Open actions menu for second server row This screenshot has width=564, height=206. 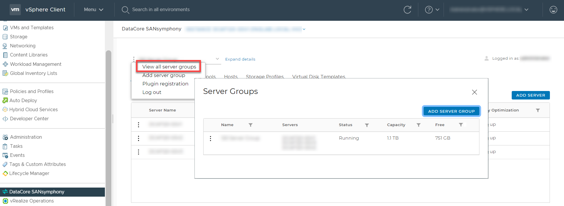point(139,138)
